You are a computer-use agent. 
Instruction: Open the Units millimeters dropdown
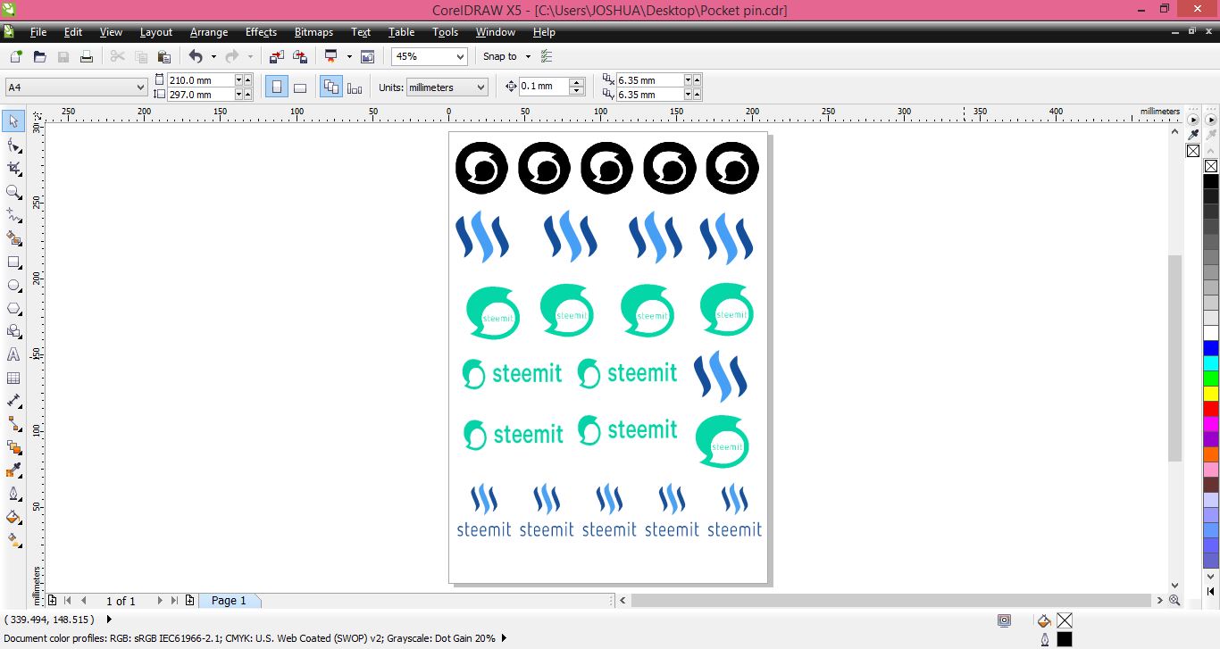click(480, 87)
